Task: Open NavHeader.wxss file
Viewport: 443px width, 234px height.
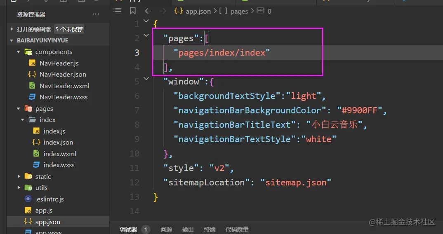Action: point(64,97)
